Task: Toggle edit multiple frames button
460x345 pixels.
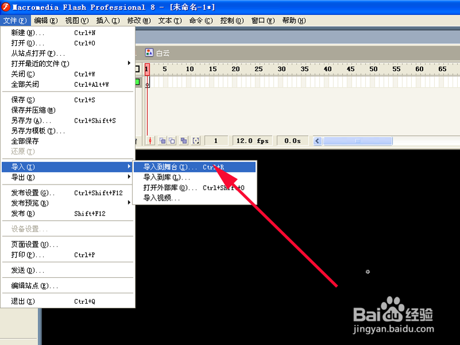Action: point(184,141)
